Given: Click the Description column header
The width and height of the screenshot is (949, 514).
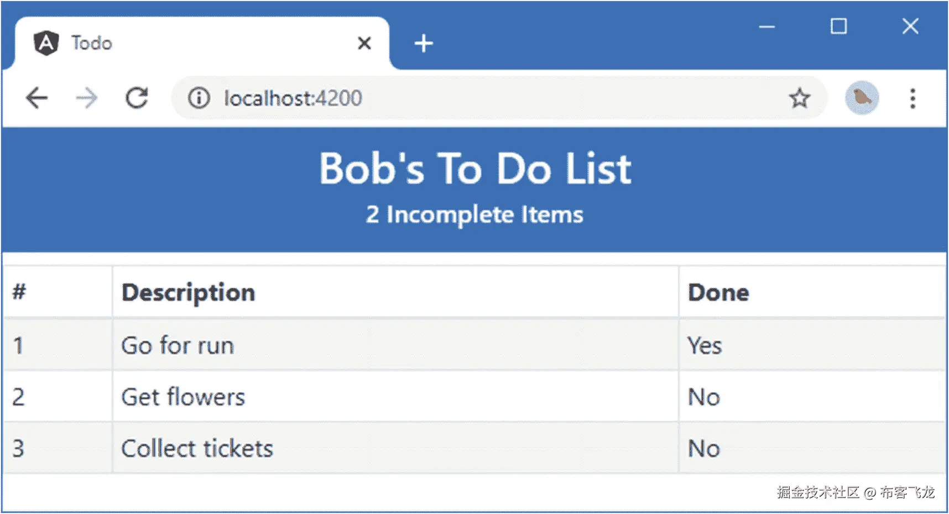Looking at the screenshot, I should click(x=188, y=292).
